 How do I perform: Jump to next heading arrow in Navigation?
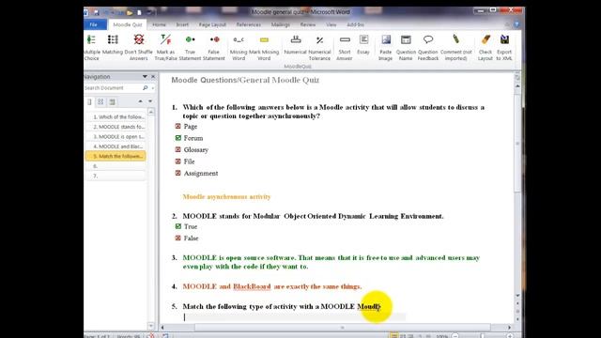click(150, 101)
